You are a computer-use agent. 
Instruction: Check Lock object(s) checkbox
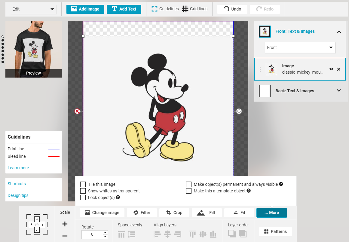click(x=83, y=198)
